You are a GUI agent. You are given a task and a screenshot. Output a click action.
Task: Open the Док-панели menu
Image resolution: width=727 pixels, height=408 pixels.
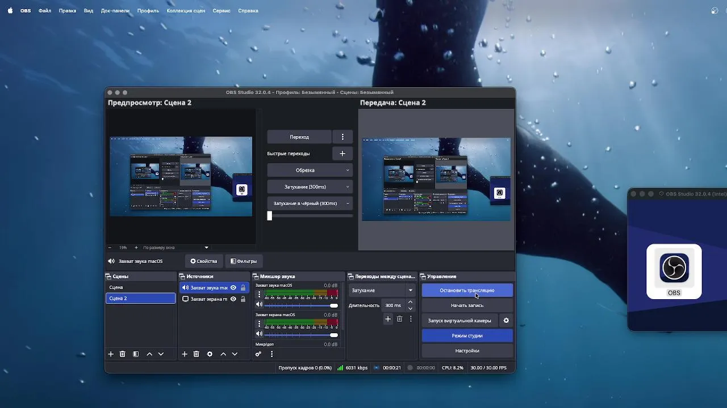[x=115, y=11]
